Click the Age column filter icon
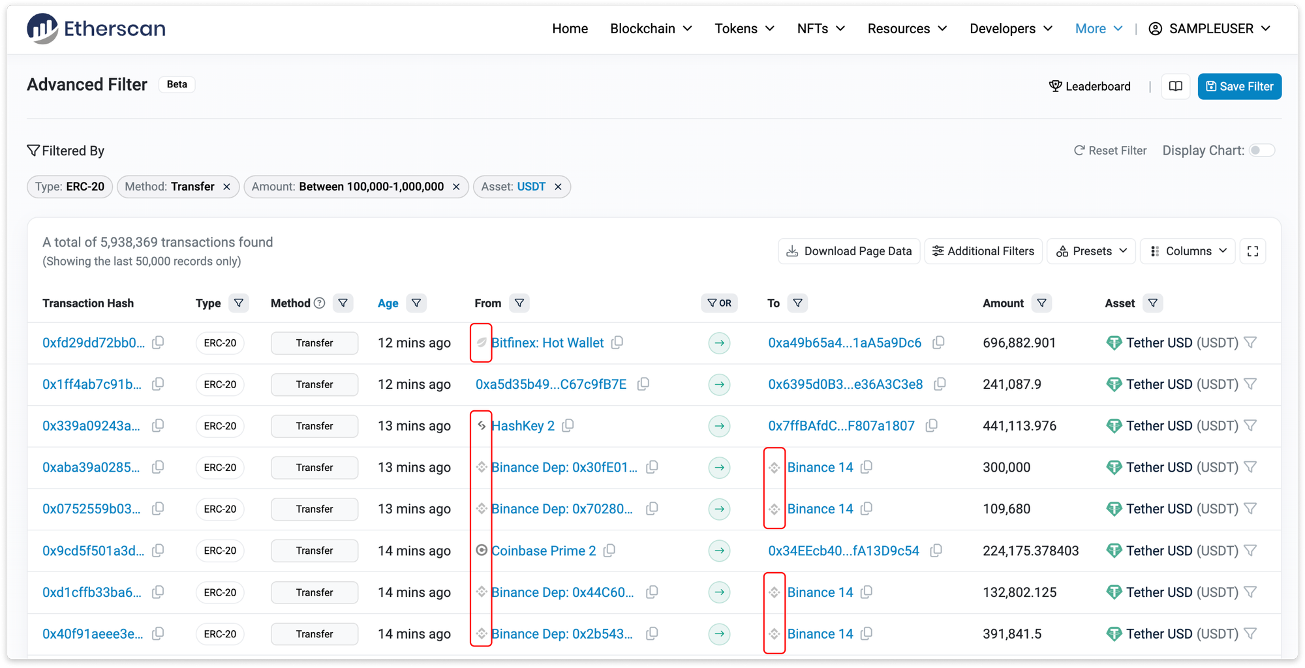1305x668 pixels. (x=416, y=303)
